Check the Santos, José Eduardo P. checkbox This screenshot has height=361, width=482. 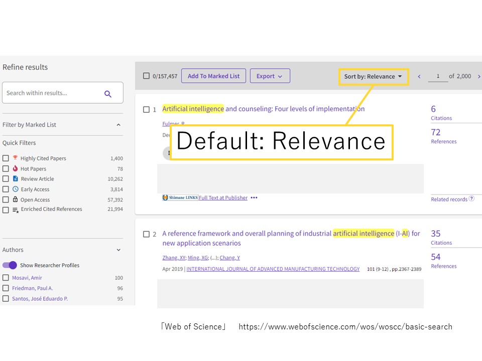pos(6,298)
